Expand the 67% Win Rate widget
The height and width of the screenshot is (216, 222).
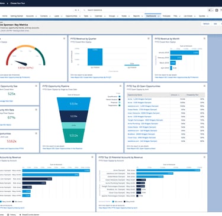(36, 110)
